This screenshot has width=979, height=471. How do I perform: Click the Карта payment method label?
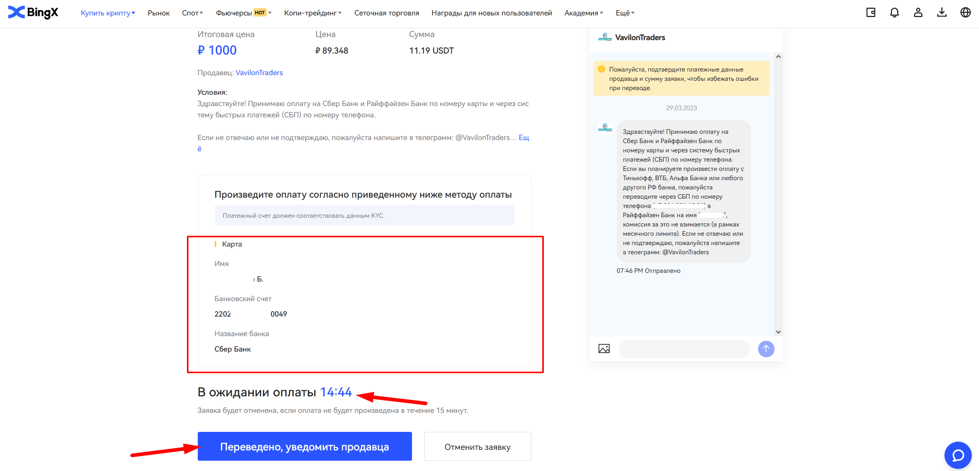232,244
